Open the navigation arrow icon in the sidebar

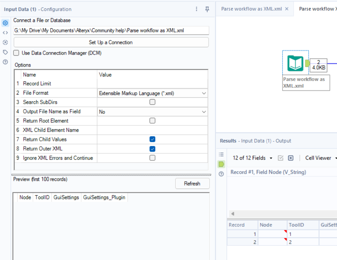click(5, 42)
